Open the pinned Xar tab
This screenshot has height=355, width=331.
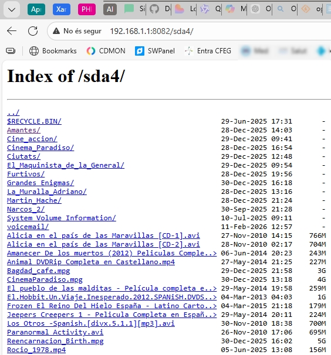coord(61,9)
